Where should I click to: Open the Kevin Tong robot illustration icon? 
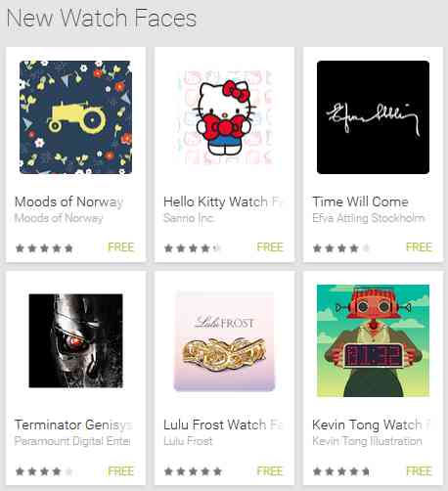373,340
